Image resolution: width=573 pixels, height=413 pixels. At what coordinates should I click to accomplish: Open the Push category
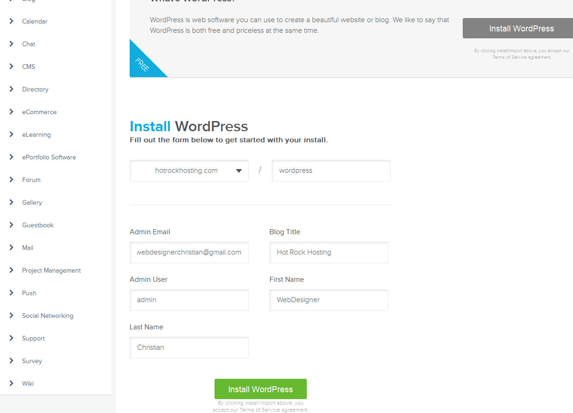(29, 293)
